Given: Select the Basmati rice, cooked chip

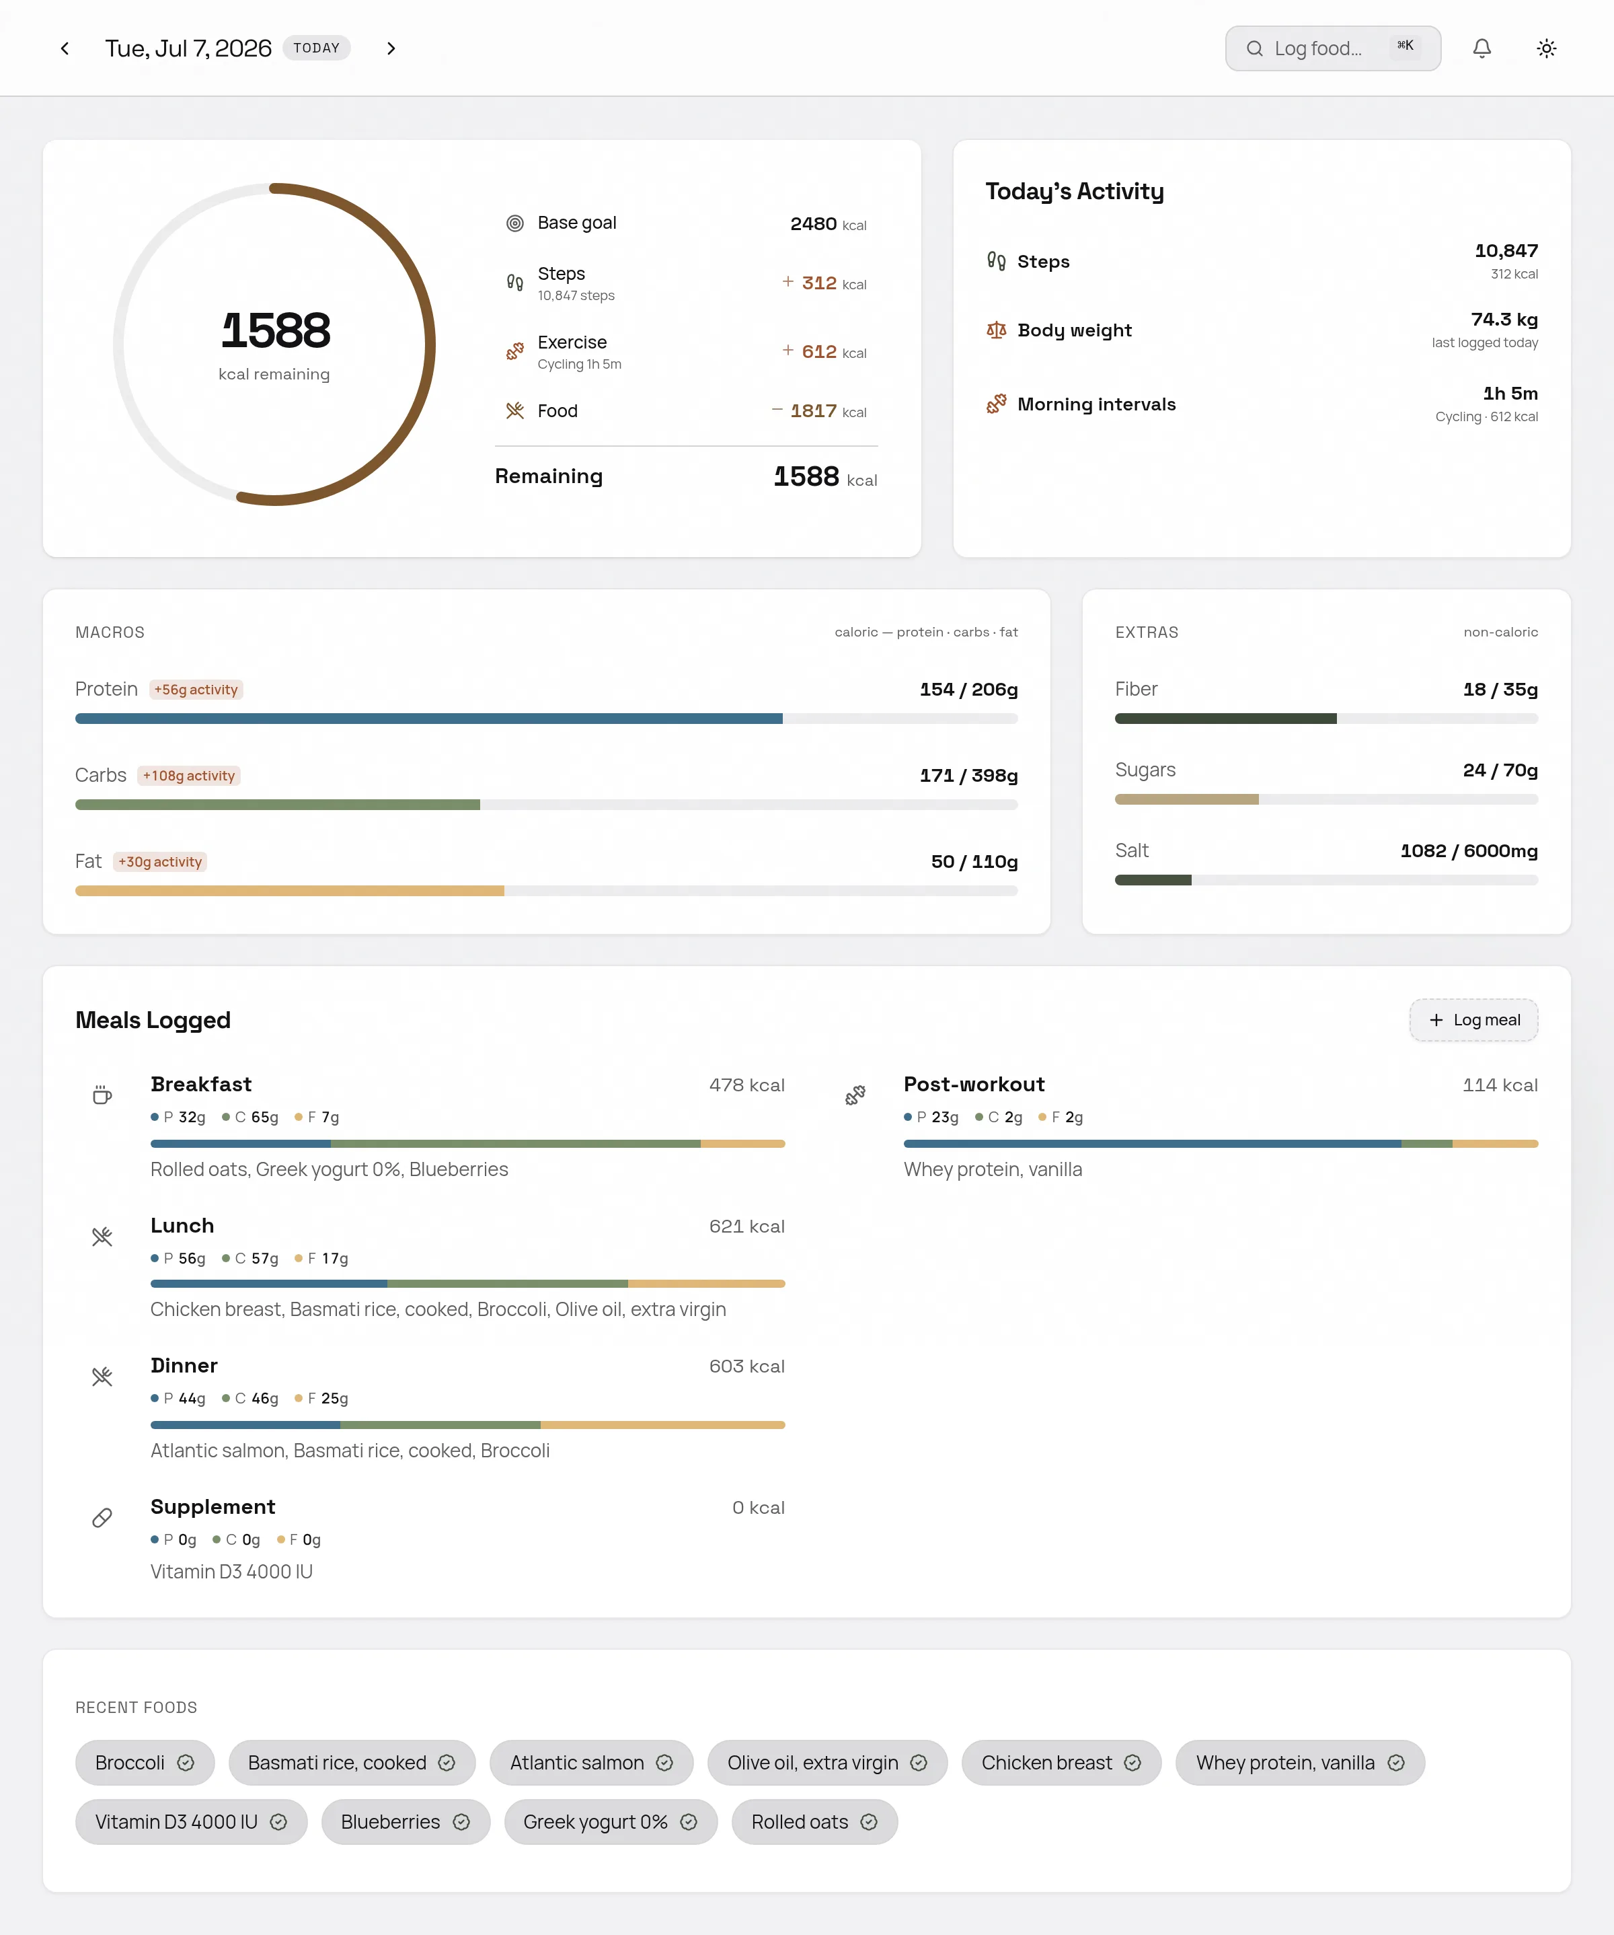Looking at the screenshot, I should pos(352,1763).
